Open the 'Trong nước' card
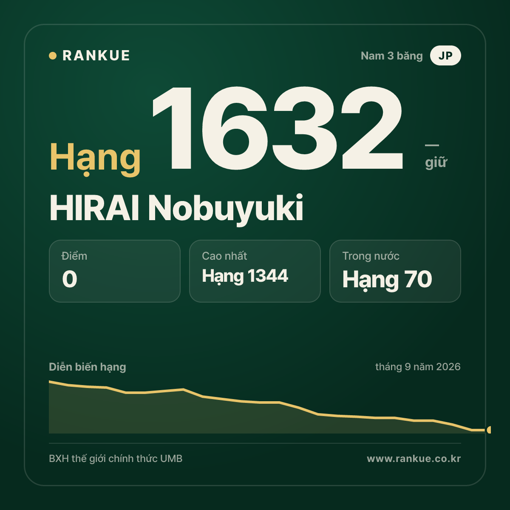This screenshot has height=510, width=510. point(395,271)
